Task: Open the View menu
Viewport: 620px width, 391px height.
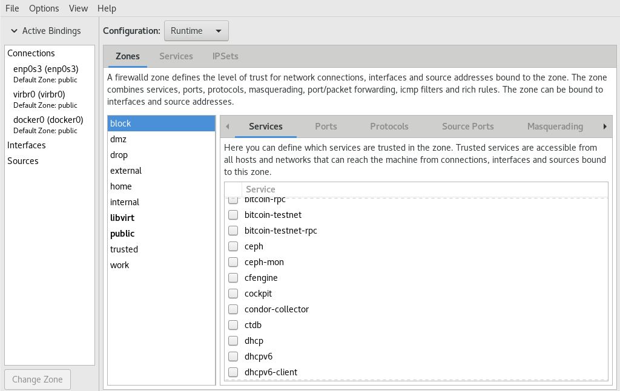Action: (78, 8)
